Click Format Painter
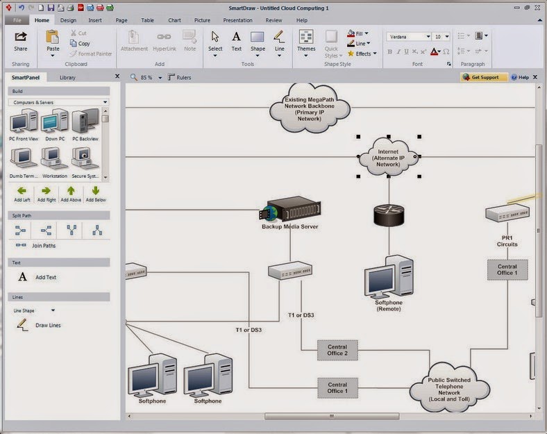 click(91, 53)
